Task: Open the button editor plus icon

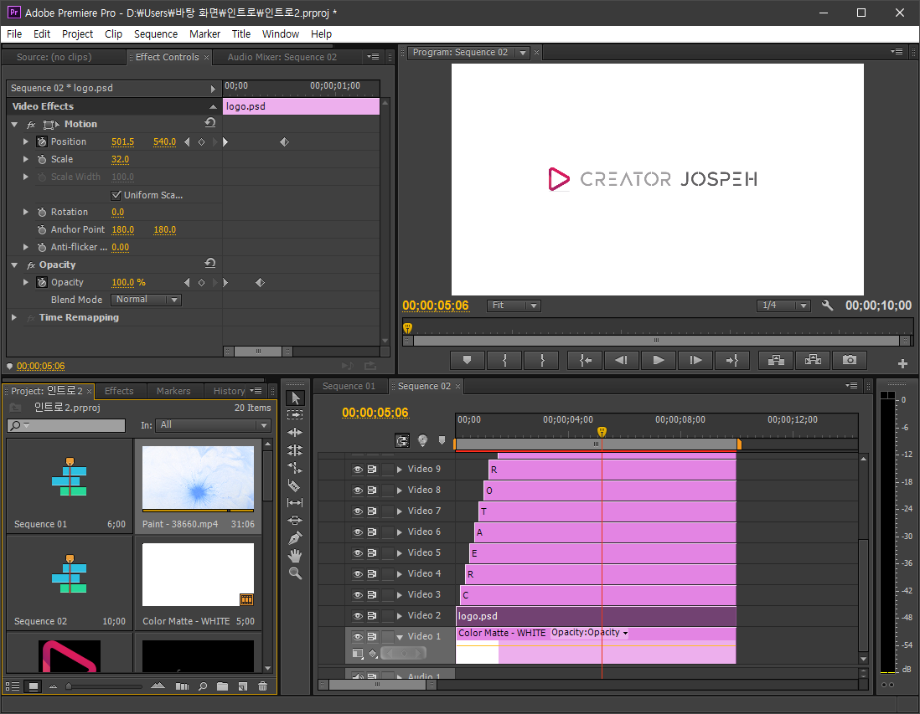Action: pos(902,364)
